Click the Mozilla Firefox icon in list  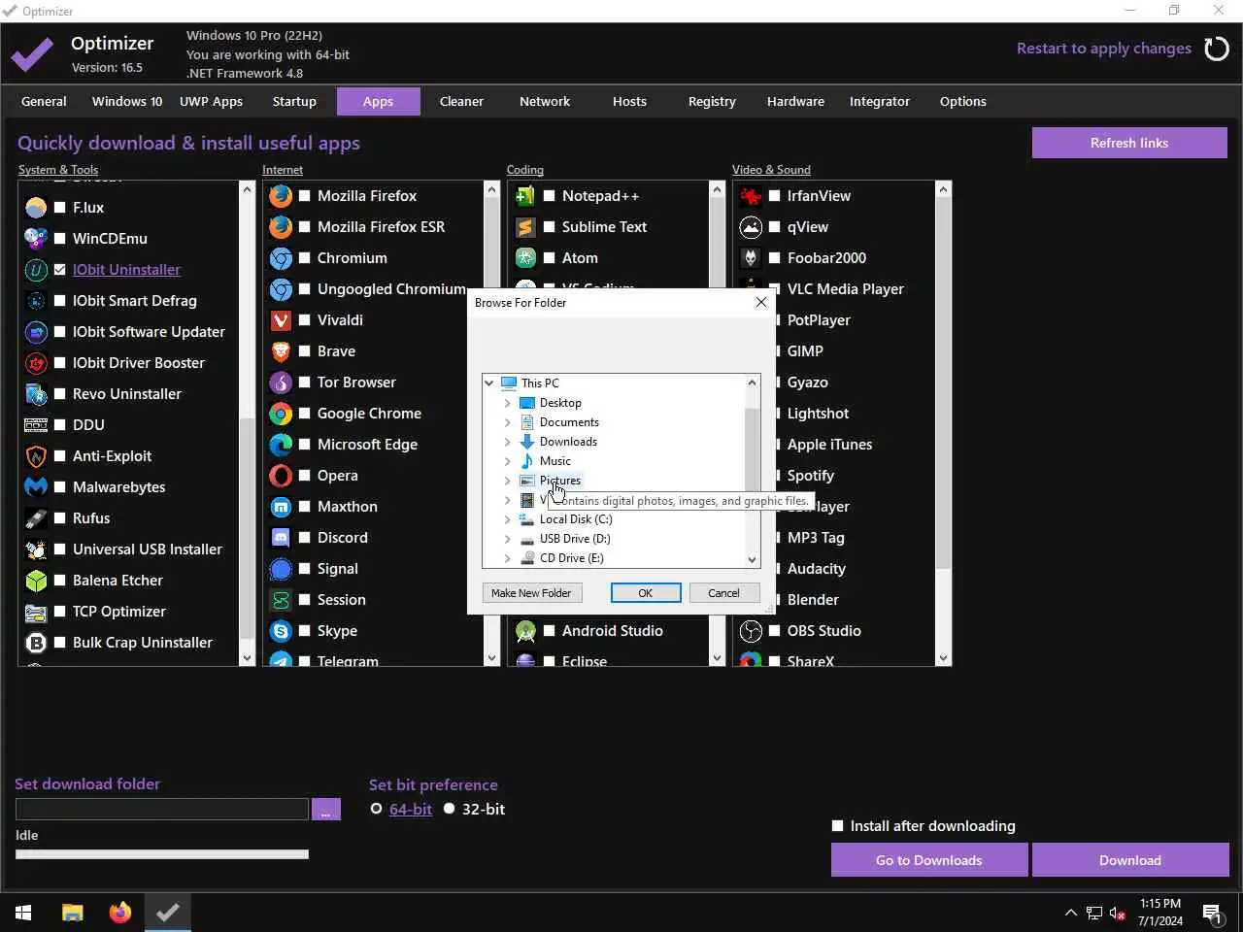tap(281, 196)
